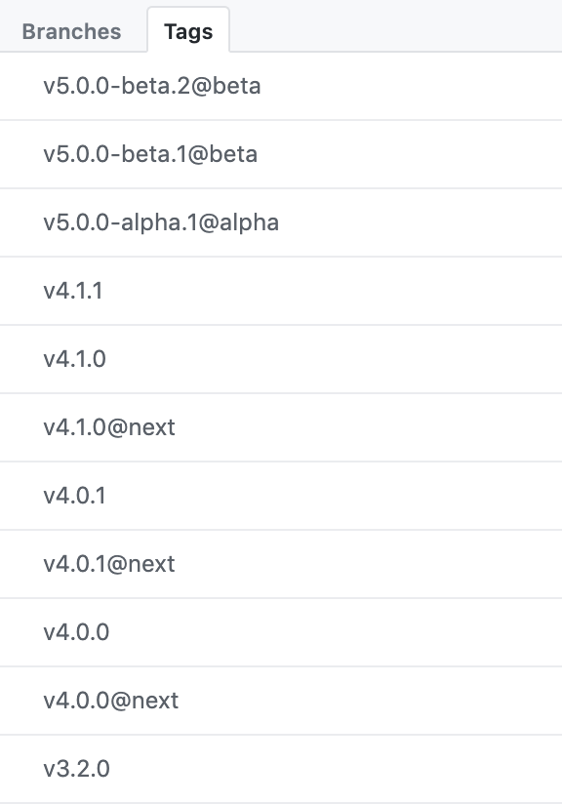This screenshot has width=562, height=804.
Task: Switch to the Branches tab
Action: [x=72, y=30]
